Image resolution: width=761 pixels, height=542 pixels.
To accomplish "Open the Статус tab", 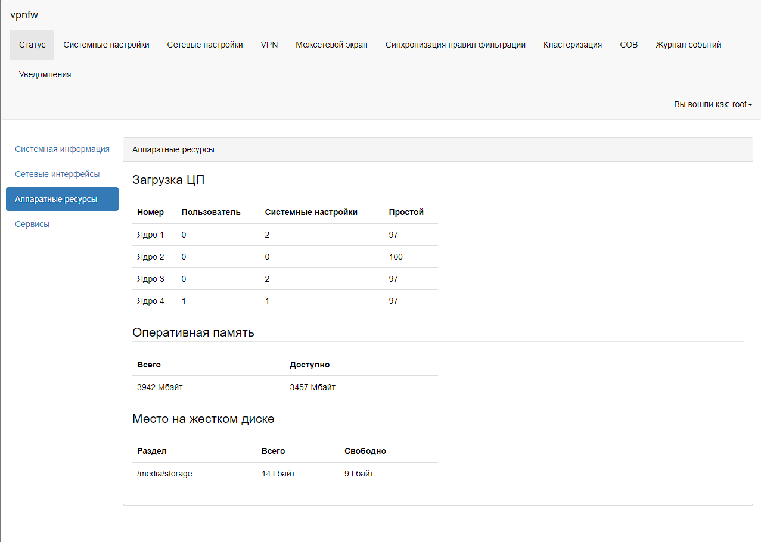I will coord(32,45).
